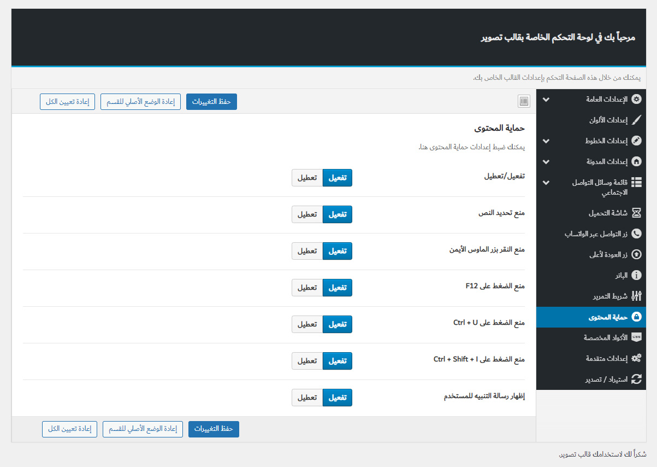Click the phone icon for زر التواصل عبر الواتساب

point(636,234)
